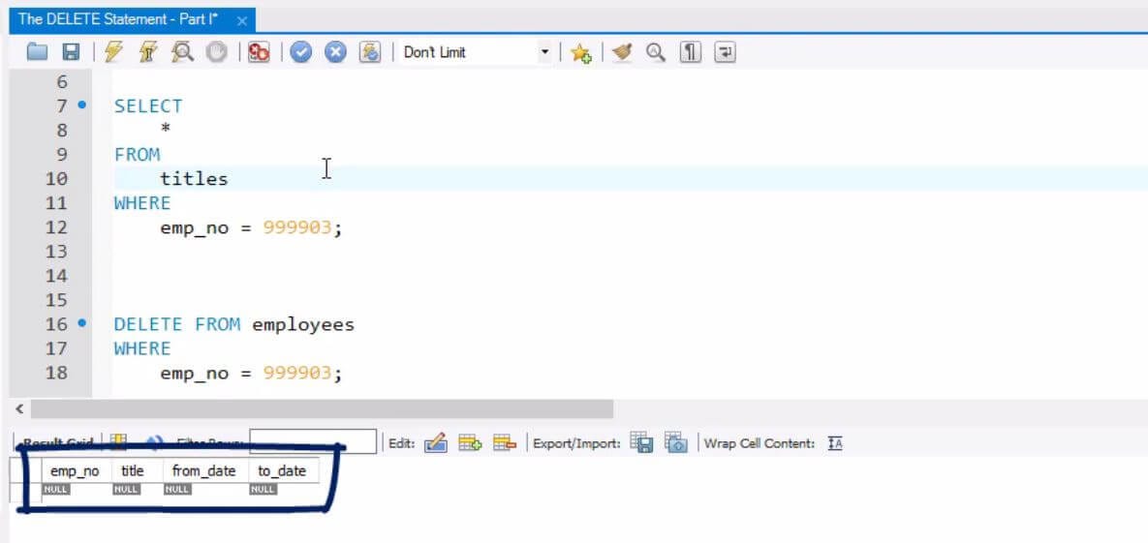
Task: Click from_date column header
Action: point(204,471)
